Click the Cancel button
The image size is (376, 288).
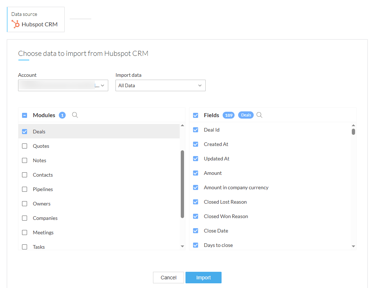(x=169, y=278)
